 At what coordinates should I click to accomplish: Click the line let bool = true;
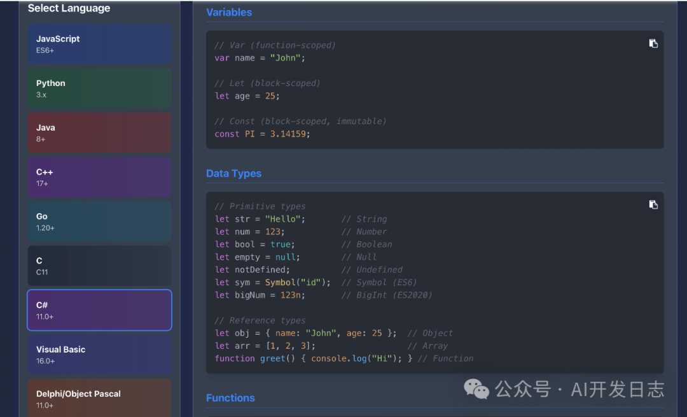(255, 244)
